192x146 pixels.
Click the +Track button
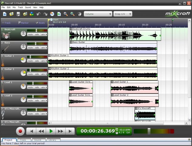6,23
